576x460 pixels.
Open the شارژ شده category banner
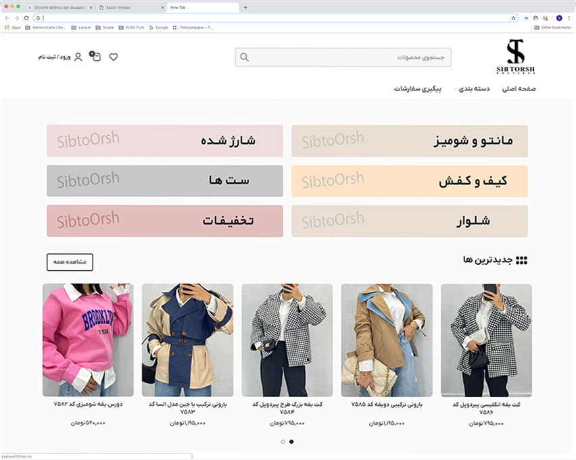pos(165,141)
